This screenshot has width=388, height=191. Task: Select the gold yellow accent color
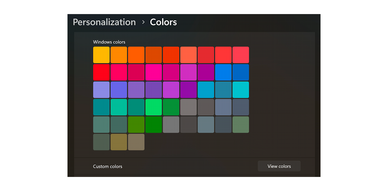101,55
